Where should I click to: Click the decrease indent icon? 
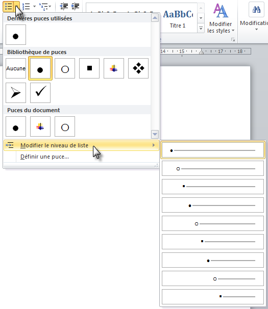64,6
